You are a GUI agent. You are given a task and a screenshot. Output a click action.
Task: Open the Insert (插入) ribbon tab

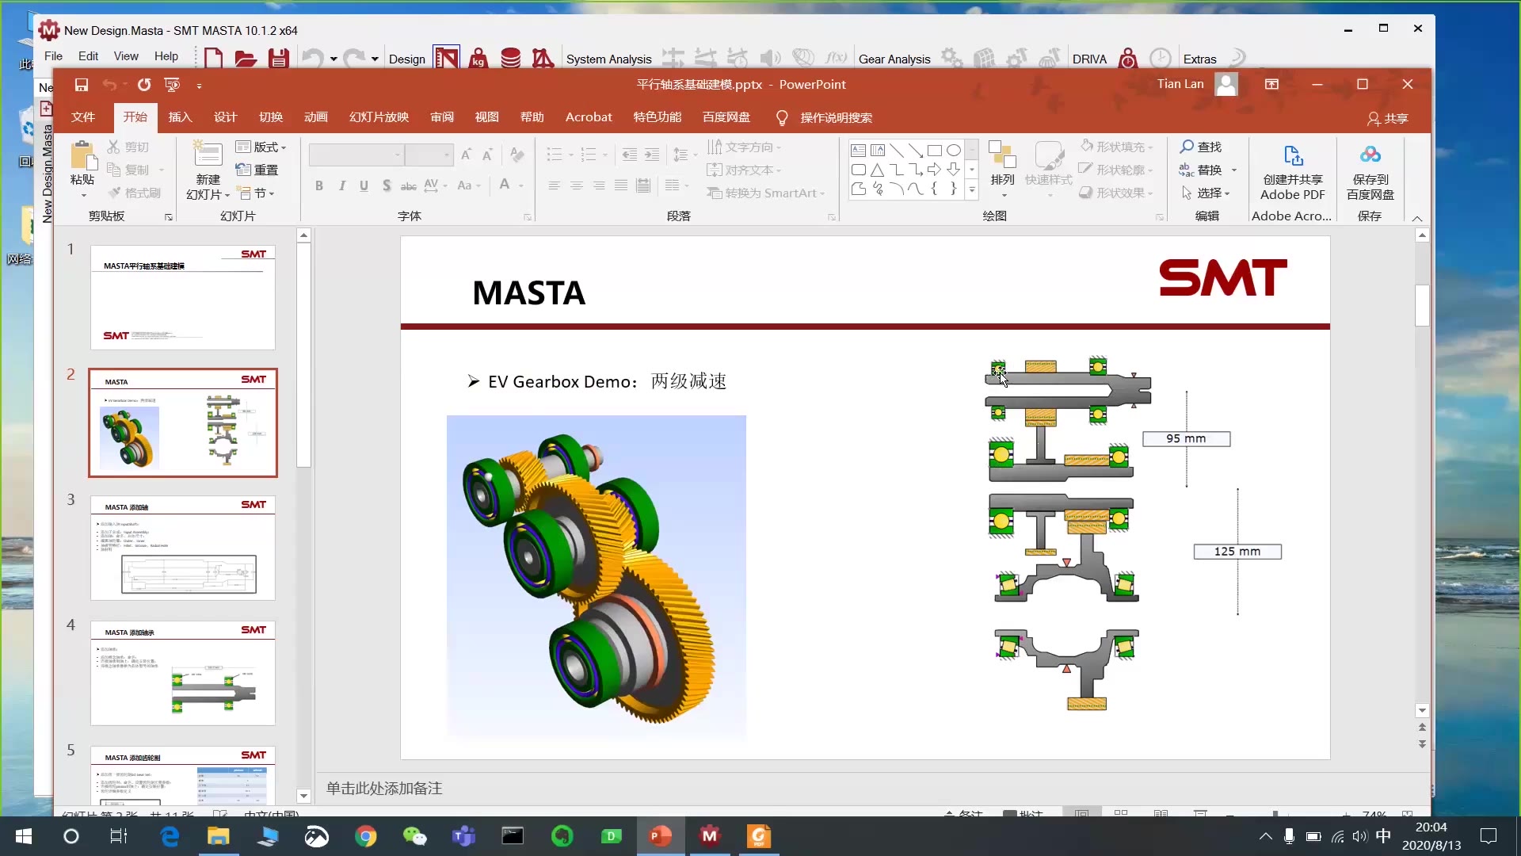[180, 117]
